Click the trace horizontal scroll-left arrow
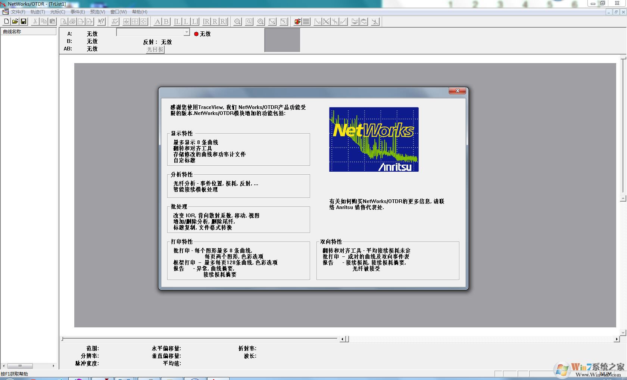Image resolution: width=627 pixels, height=380 pixels. (343, 339)
